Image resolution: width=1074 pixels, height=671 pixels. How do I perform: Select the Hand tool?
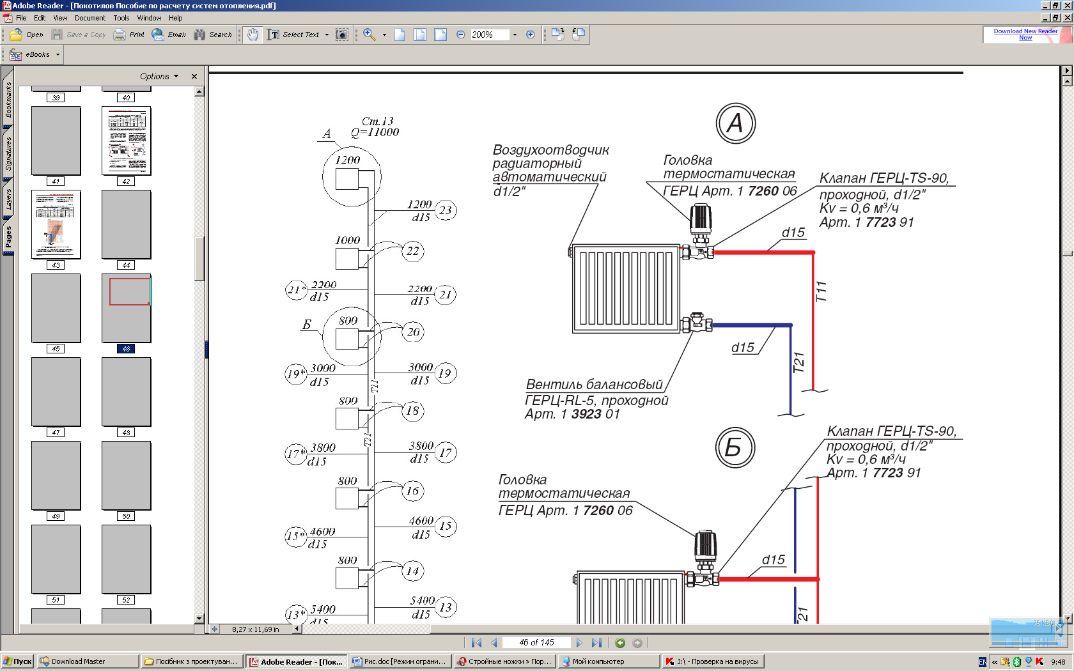pyautogui.click(x=253, y=35)
